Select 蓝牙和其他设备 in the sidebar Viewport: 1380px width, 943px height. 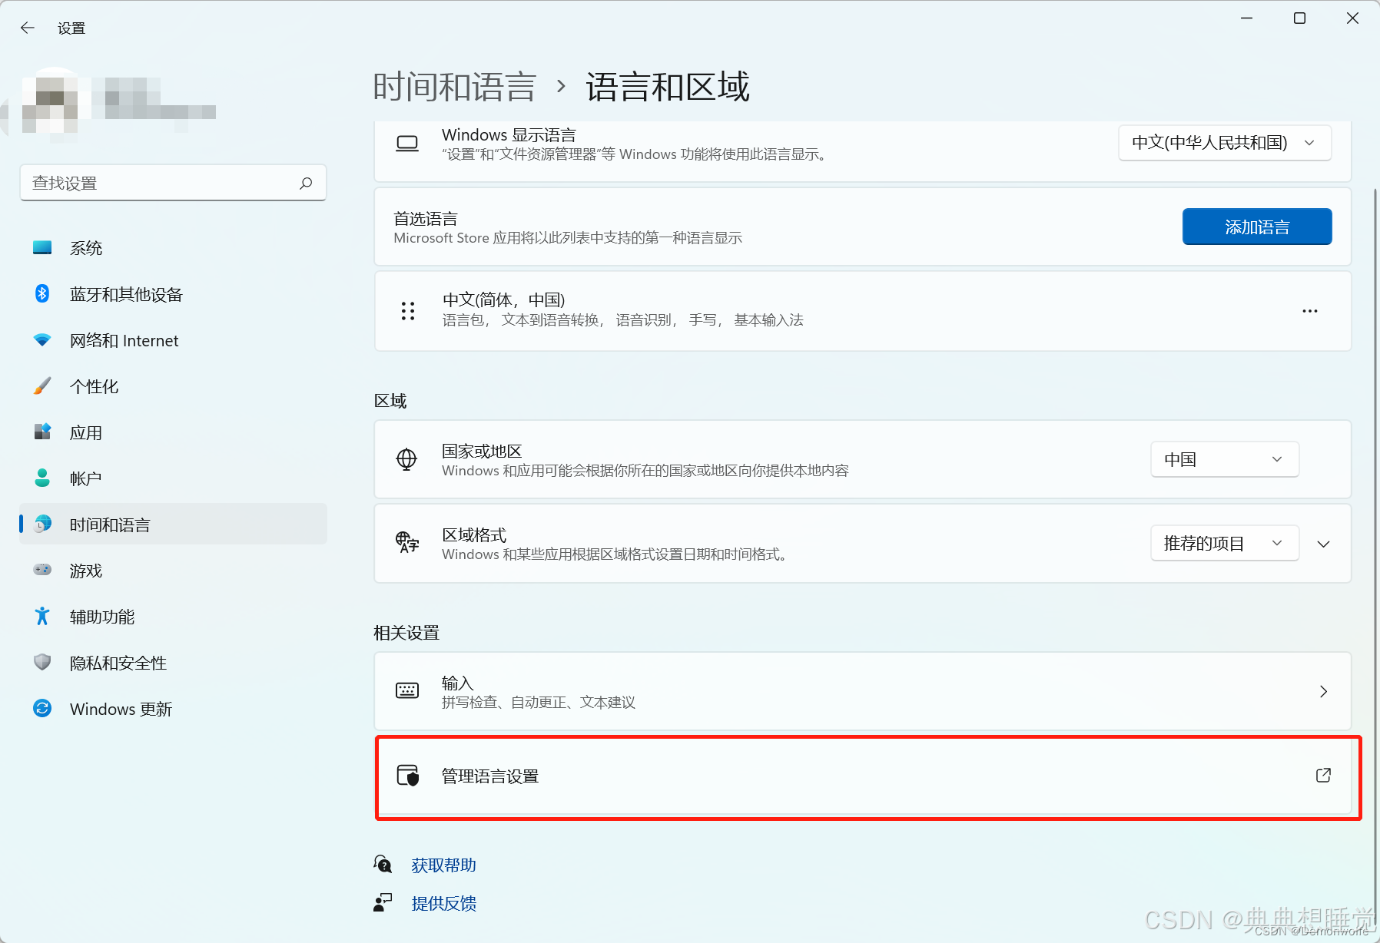click(174, 293)
